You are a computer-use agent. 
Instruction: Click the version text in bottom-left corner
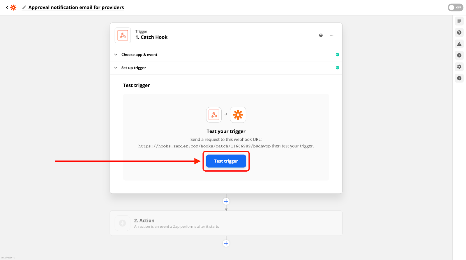8,258
